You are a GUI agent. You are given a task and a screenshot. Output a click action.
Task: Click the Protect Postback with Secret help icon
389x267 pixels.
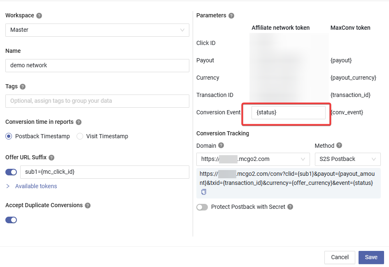[290, 207]
